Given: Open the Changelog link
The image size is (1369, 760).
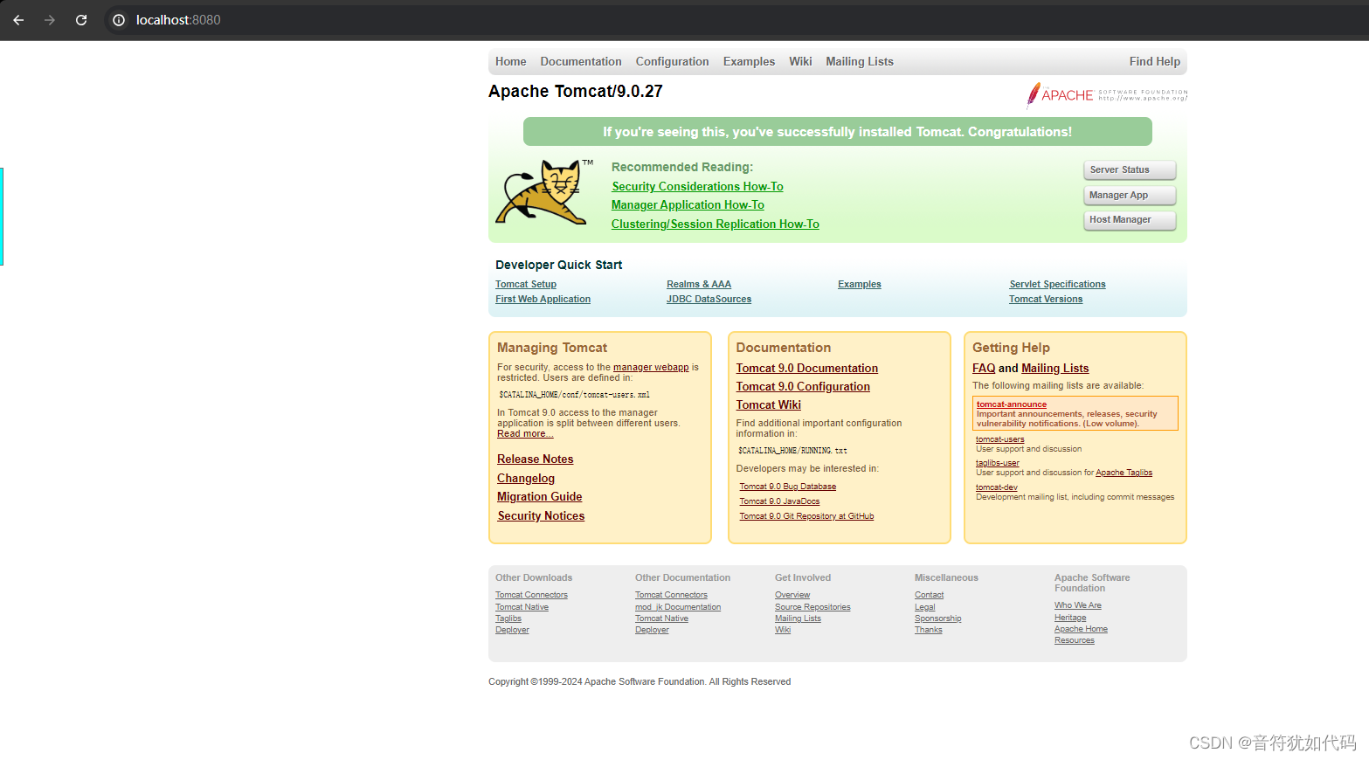Looking at the screenshot, I should point(526,479).
